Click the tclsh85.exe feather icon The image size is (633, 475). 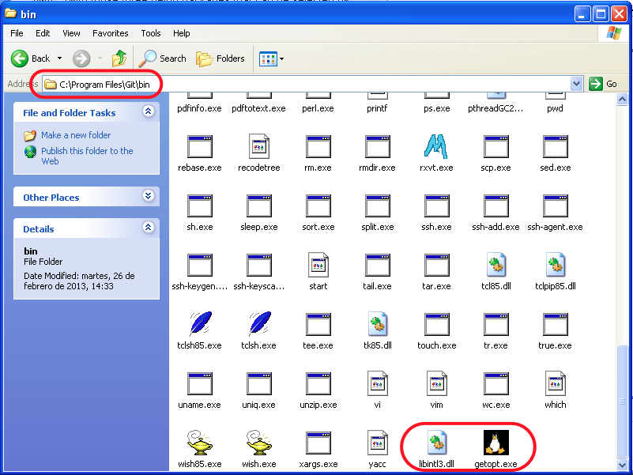(x=200, y=324)
